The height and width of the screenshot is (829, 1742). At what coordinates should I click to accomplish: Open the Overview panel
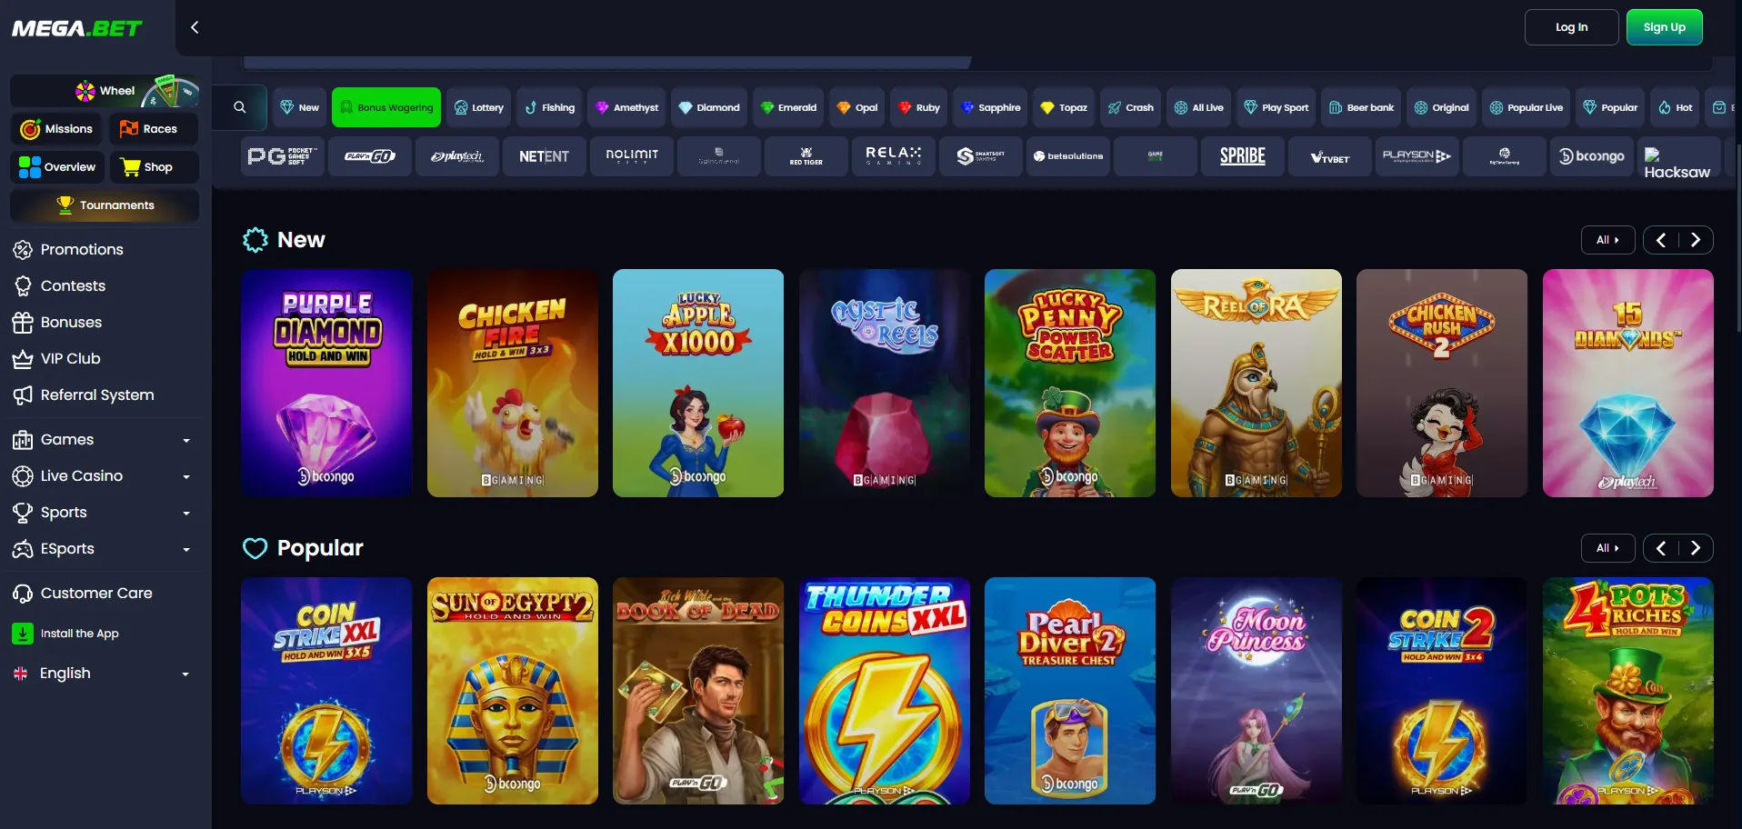click(x=56, y=167)
